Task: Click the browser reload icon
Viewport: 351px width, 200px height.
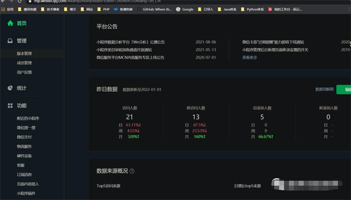Action: point(20,1)
